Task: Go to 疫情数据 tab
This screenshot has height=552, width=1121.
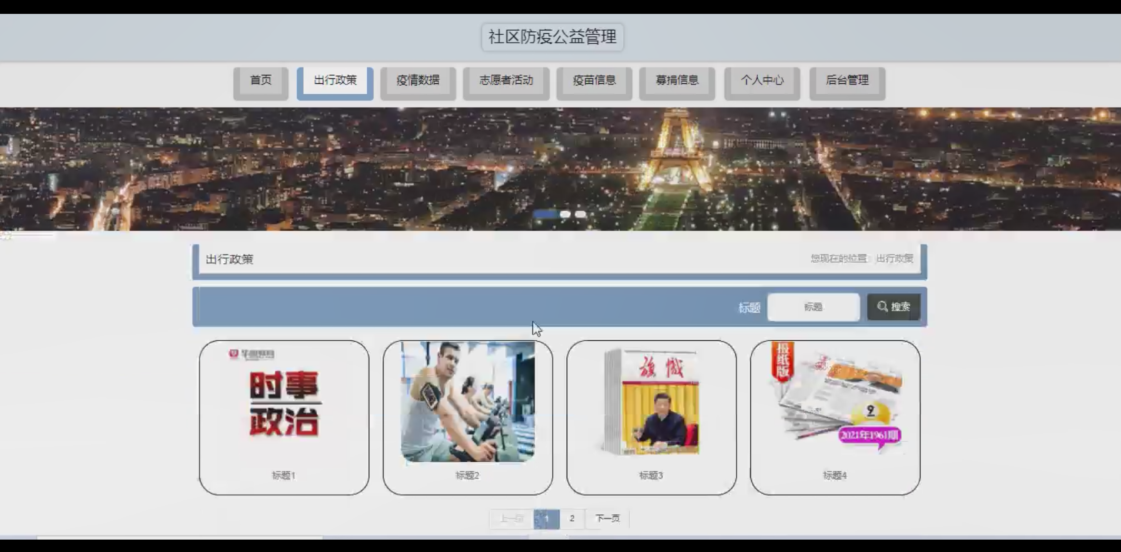Action: click(x=418, y=81)
